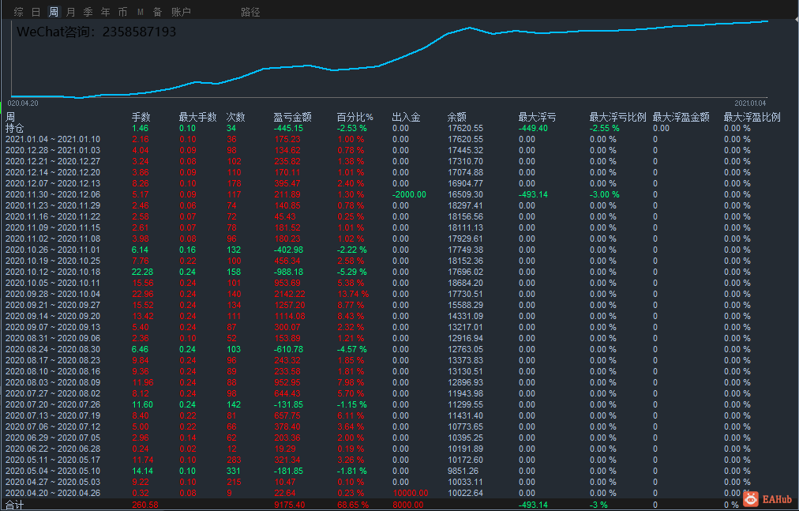The image size is (799, 511).
Task: Select the 日 daily tab
Action: (x=36, y=12)
